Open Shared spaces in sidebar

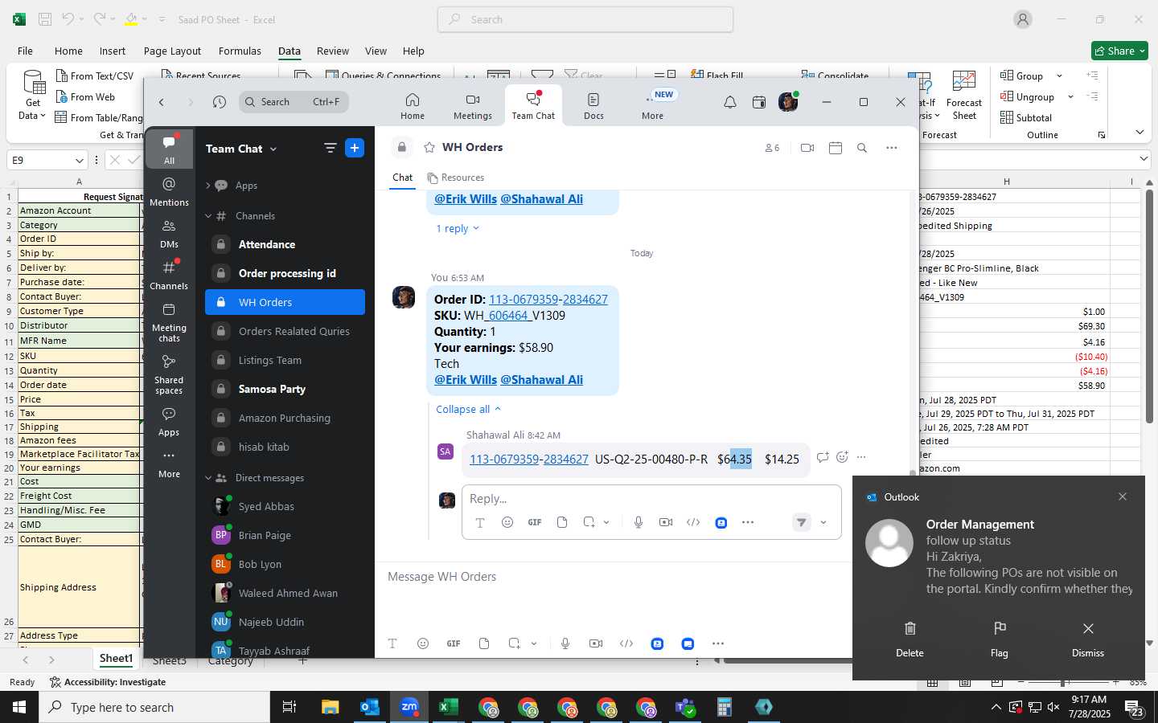click(169, 374)
